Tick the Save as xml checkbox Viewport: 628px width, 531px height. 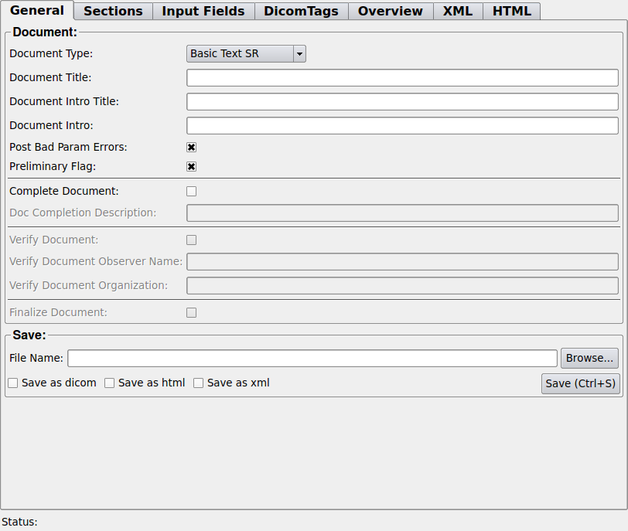199,383
